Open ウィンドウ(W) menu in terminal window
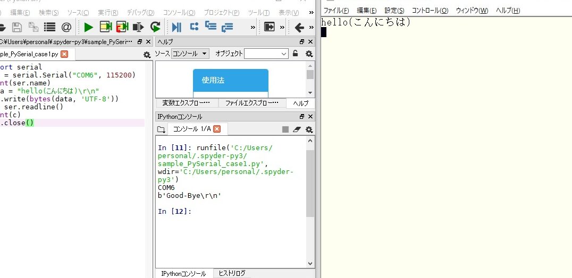The width and height of the screenshot is (572, 278). [472, 10]
